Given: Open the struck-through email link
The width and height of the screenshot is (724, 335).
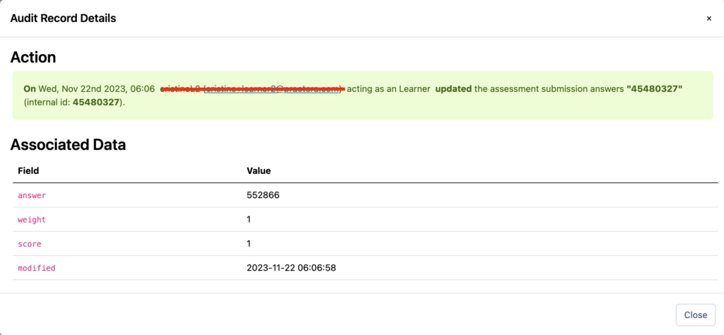Looking at the screenshot, I should click(274, 89).
